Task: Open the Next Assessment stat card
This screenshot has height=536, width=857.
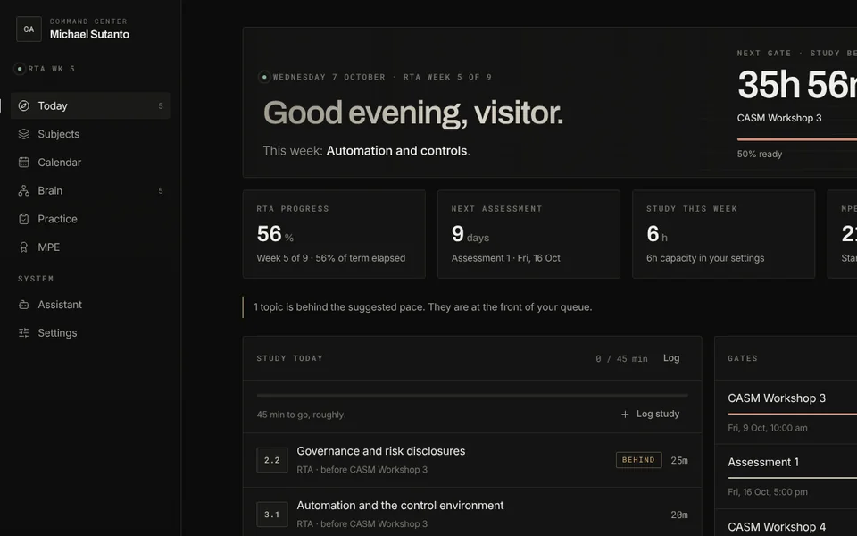Action: pos(528,234)
